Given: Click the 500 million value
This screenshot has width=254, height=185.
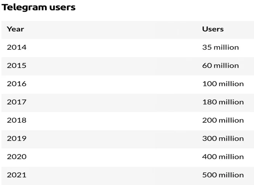Looking at the screenshot, I should pyautogui.click(x=223, y=175).
